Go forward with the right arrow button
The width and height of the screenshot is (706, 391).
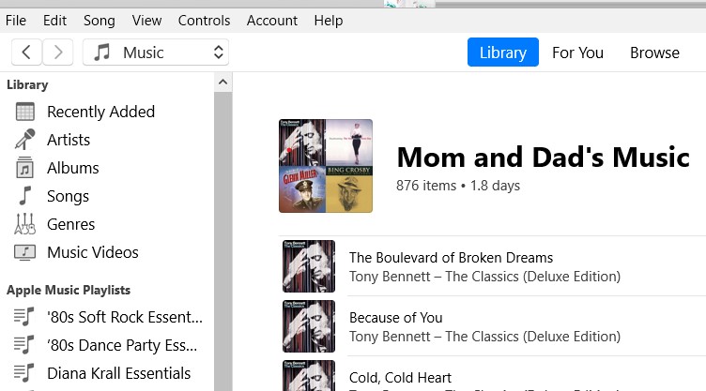coord(58,53)
